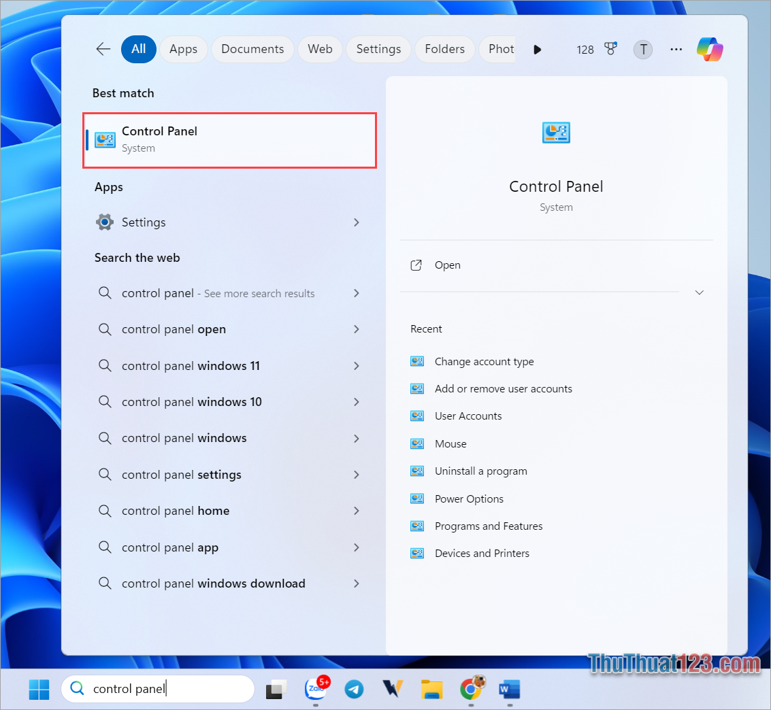
Task: Switch to the Settings filter tab
Action: pos(378,49)
